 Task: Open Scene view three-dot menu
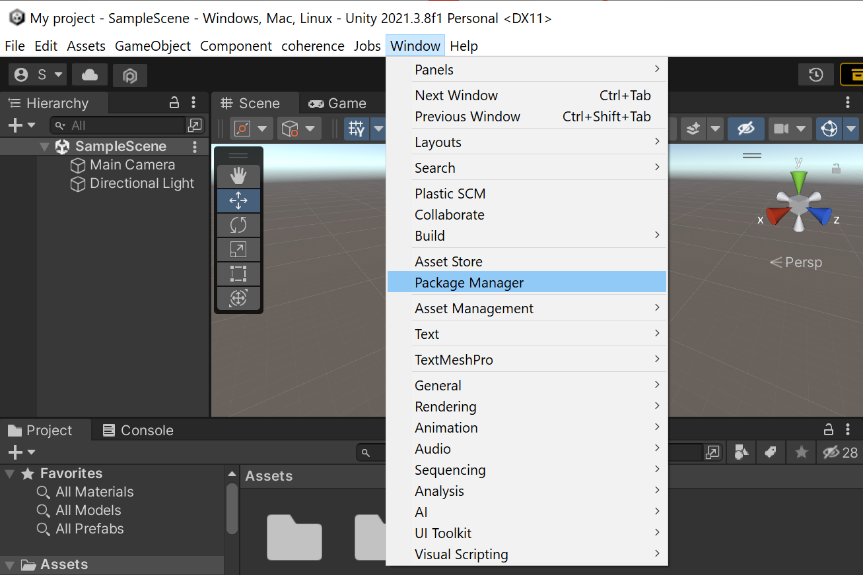pyautogui.click(x=848, y=103)
